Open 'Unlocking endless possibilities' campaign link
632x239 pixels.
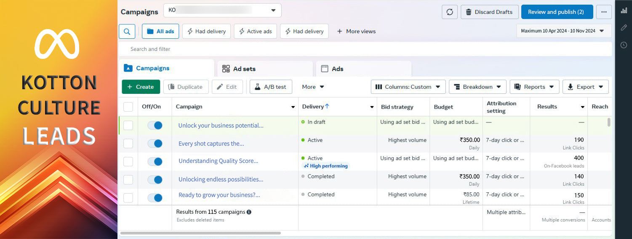coord(221,179)
